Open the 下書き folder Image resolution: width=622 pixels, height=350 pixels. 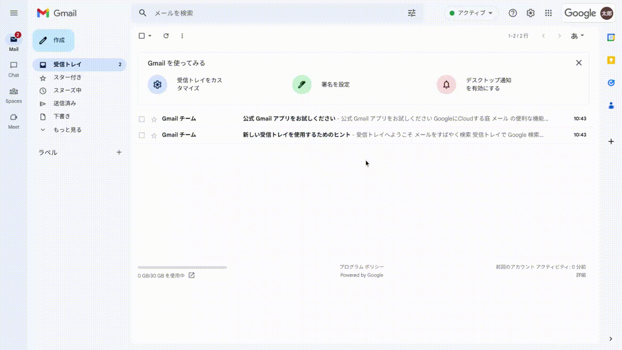pyautogui.click(x=80, y=117)
